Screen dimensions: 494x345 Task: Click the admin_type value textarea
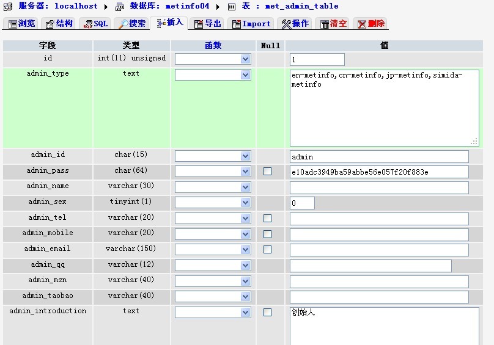coord(385,108)
